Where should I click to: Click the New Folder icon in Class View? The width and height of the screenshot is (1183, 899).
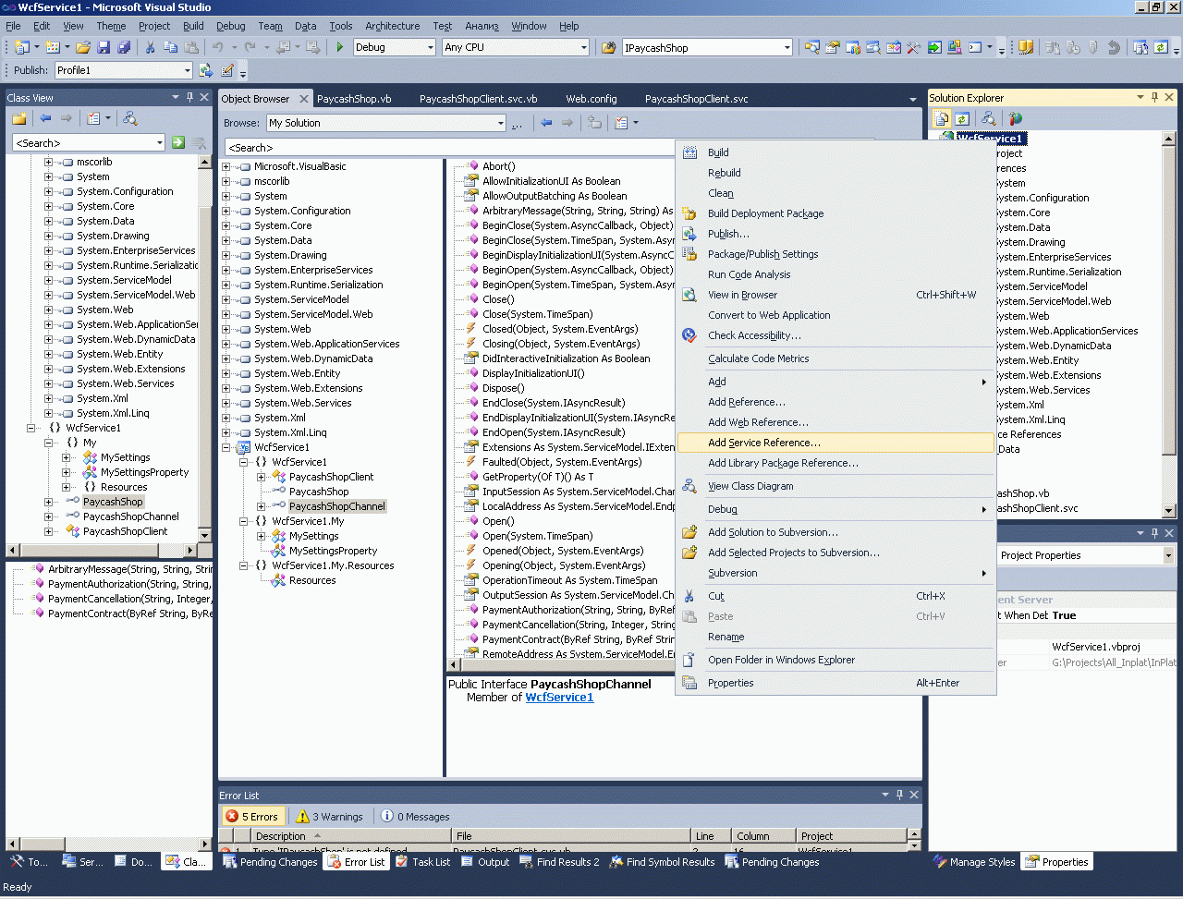coord(19,118)
